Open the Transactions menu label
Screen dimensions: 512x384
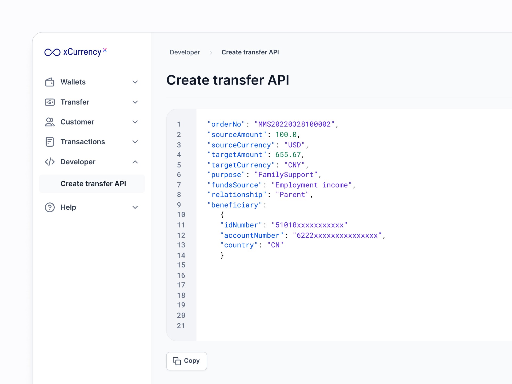click(x=83, y=142)
